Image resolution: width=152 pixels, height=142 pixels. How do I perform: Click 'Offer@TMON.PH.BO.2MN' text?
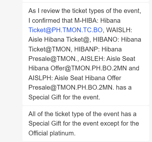[x=88, y=68]
